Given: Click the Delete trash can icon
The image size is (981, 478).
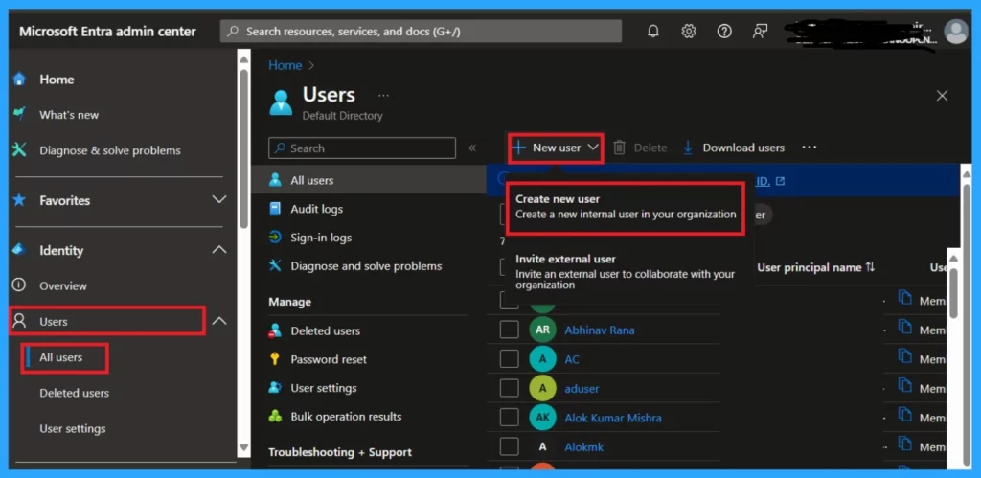Looking at the screenshot, I should coord(620,148).
